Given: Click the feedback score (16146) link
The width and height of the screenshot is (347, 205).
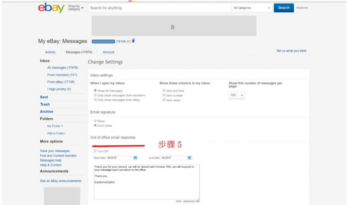Looking at the screenshot, I should (121, 41).
